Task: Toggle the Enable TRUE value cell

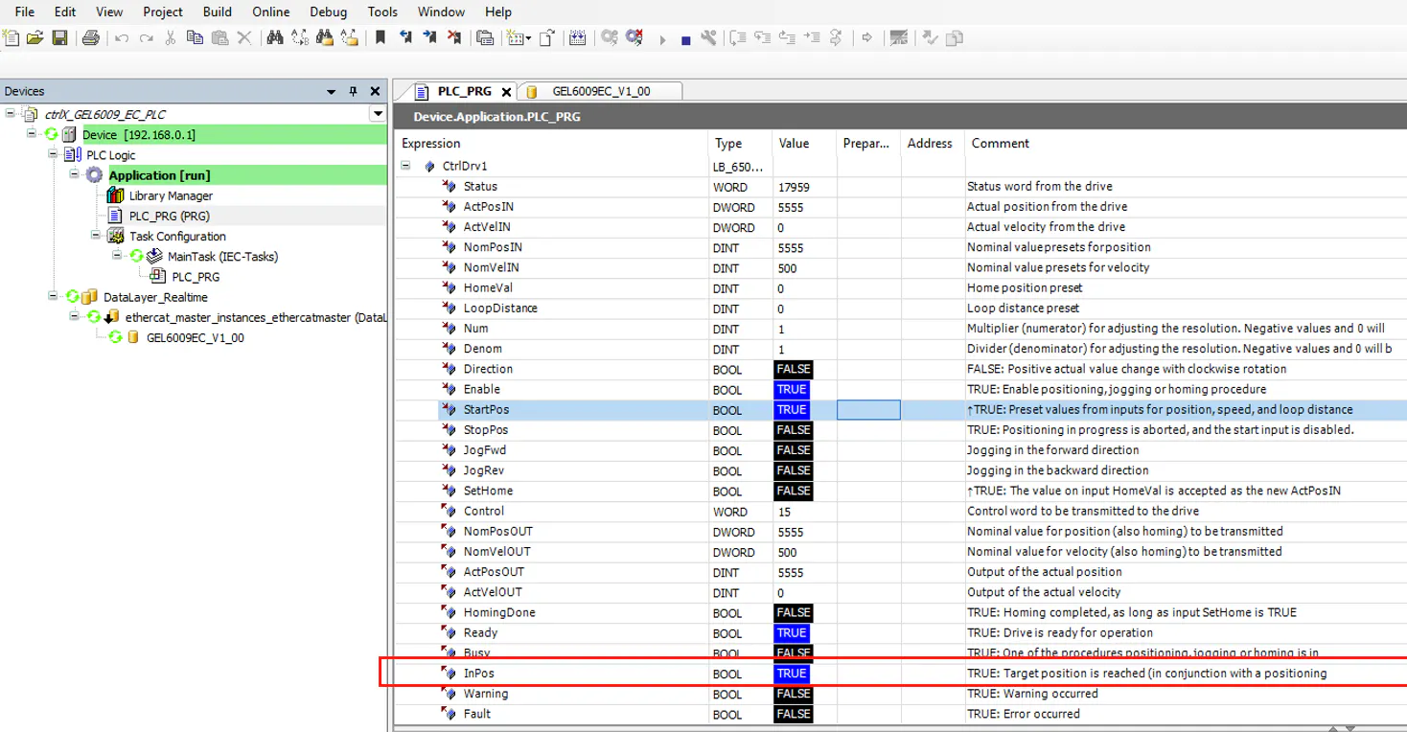Action: (792, 390)
